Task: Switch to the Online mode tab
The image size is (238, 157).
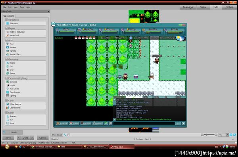Action: click(229, 7)
